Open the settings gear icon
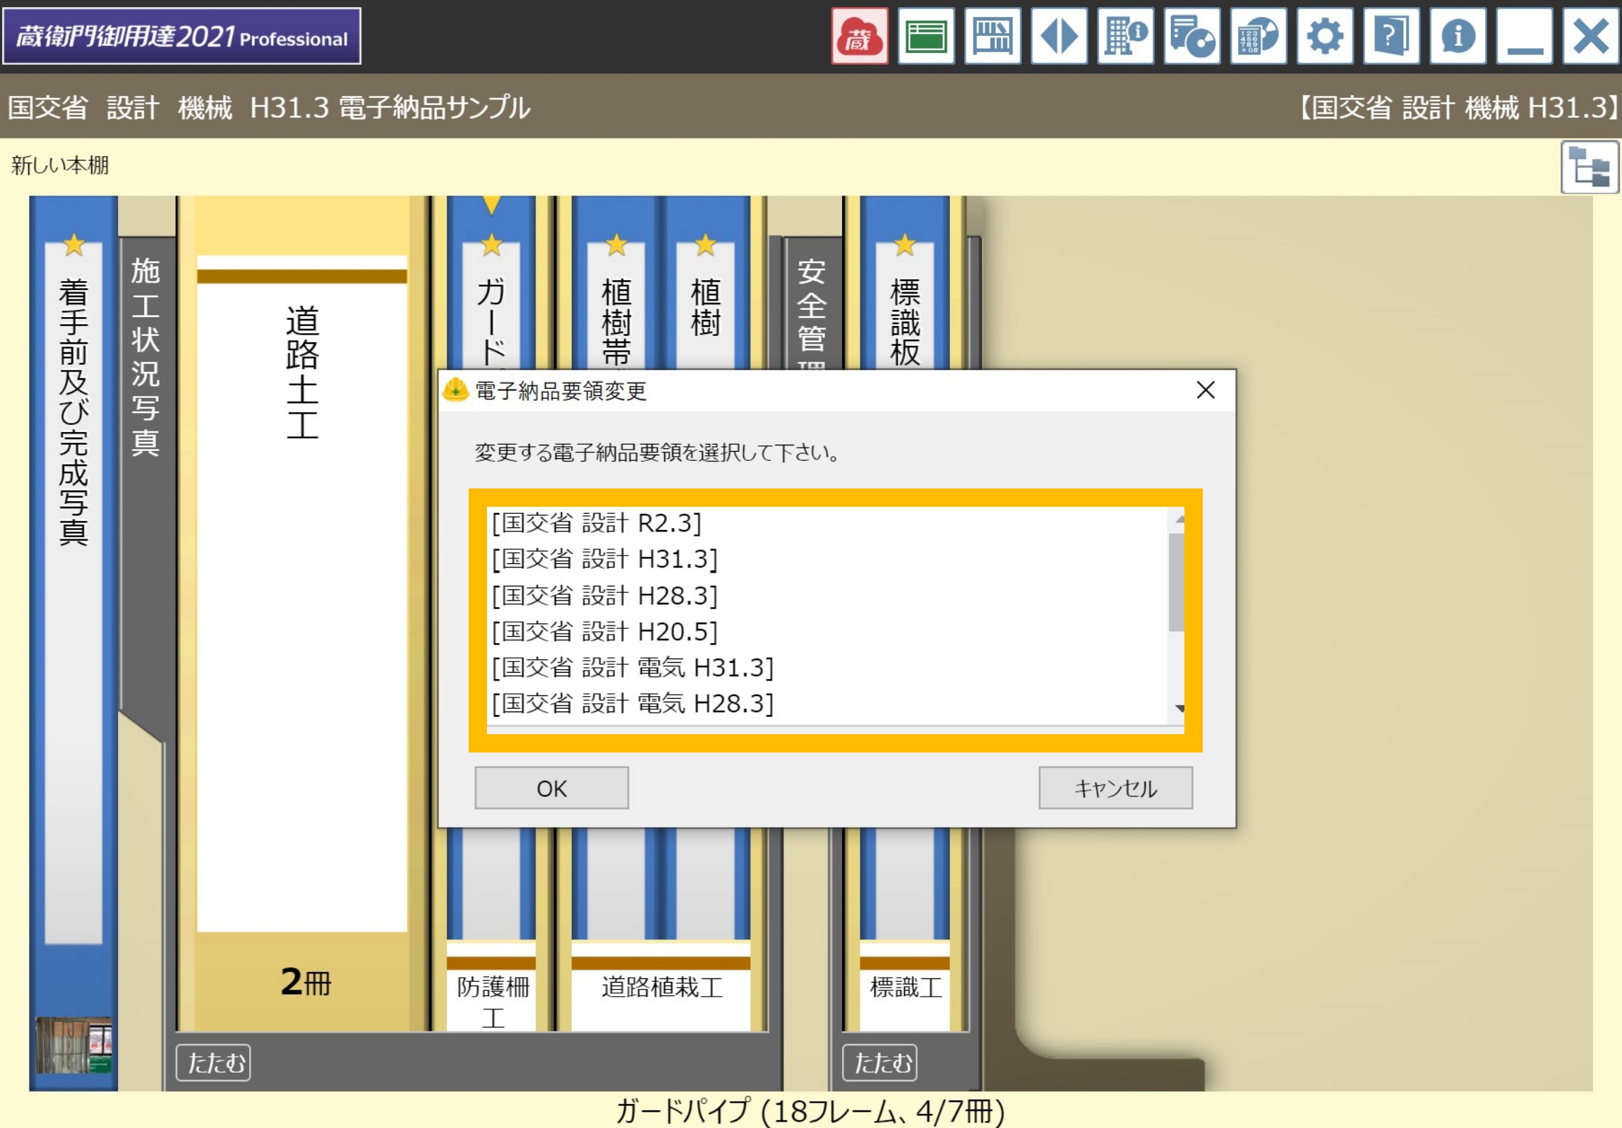The width and height of the screenshot is (1622, 1128). point(1324,36)
